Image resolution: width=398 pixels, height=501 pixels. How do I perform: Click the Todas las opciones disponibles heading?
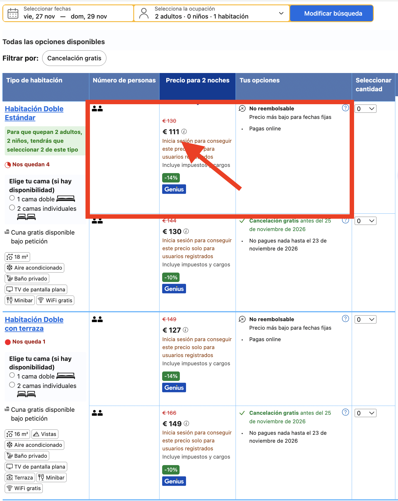(54, 42)
